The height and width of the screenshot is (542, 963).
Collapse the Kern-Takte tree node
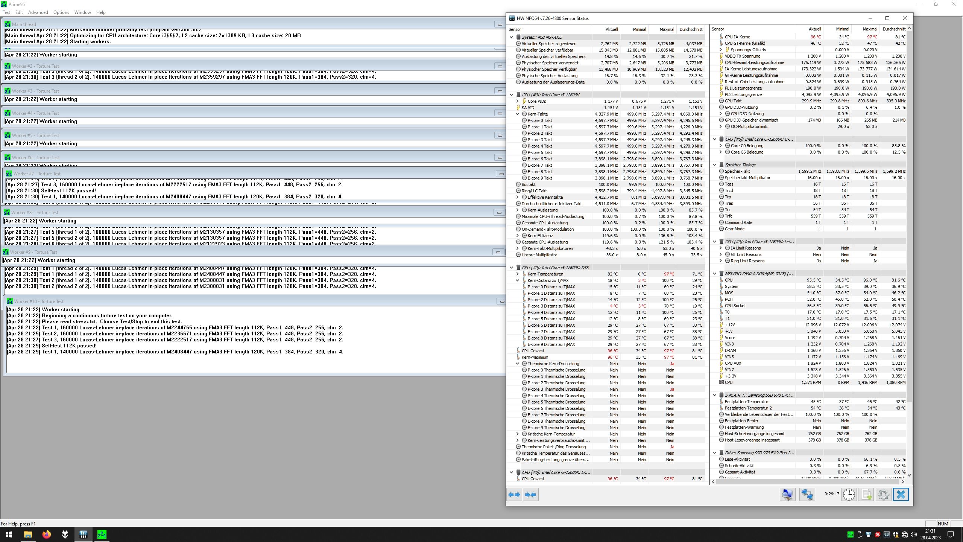point(518,114)
